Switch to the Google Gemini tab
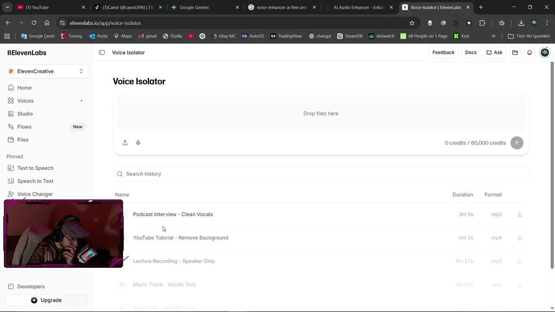The width and height of the screenshot is (555, 312). [x=205, y=7]
